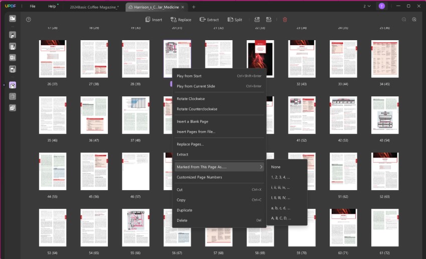Viewport: 426px width, 259px height.
Task: Select the Crop Pages sidebar icon
Action: 13,96
